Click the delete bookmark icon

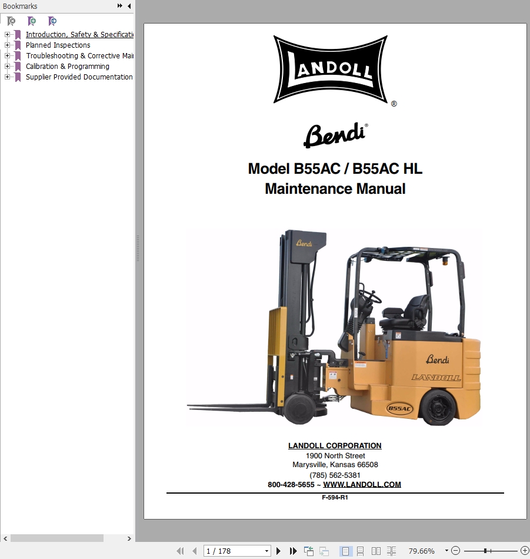(x=11, y=21)
